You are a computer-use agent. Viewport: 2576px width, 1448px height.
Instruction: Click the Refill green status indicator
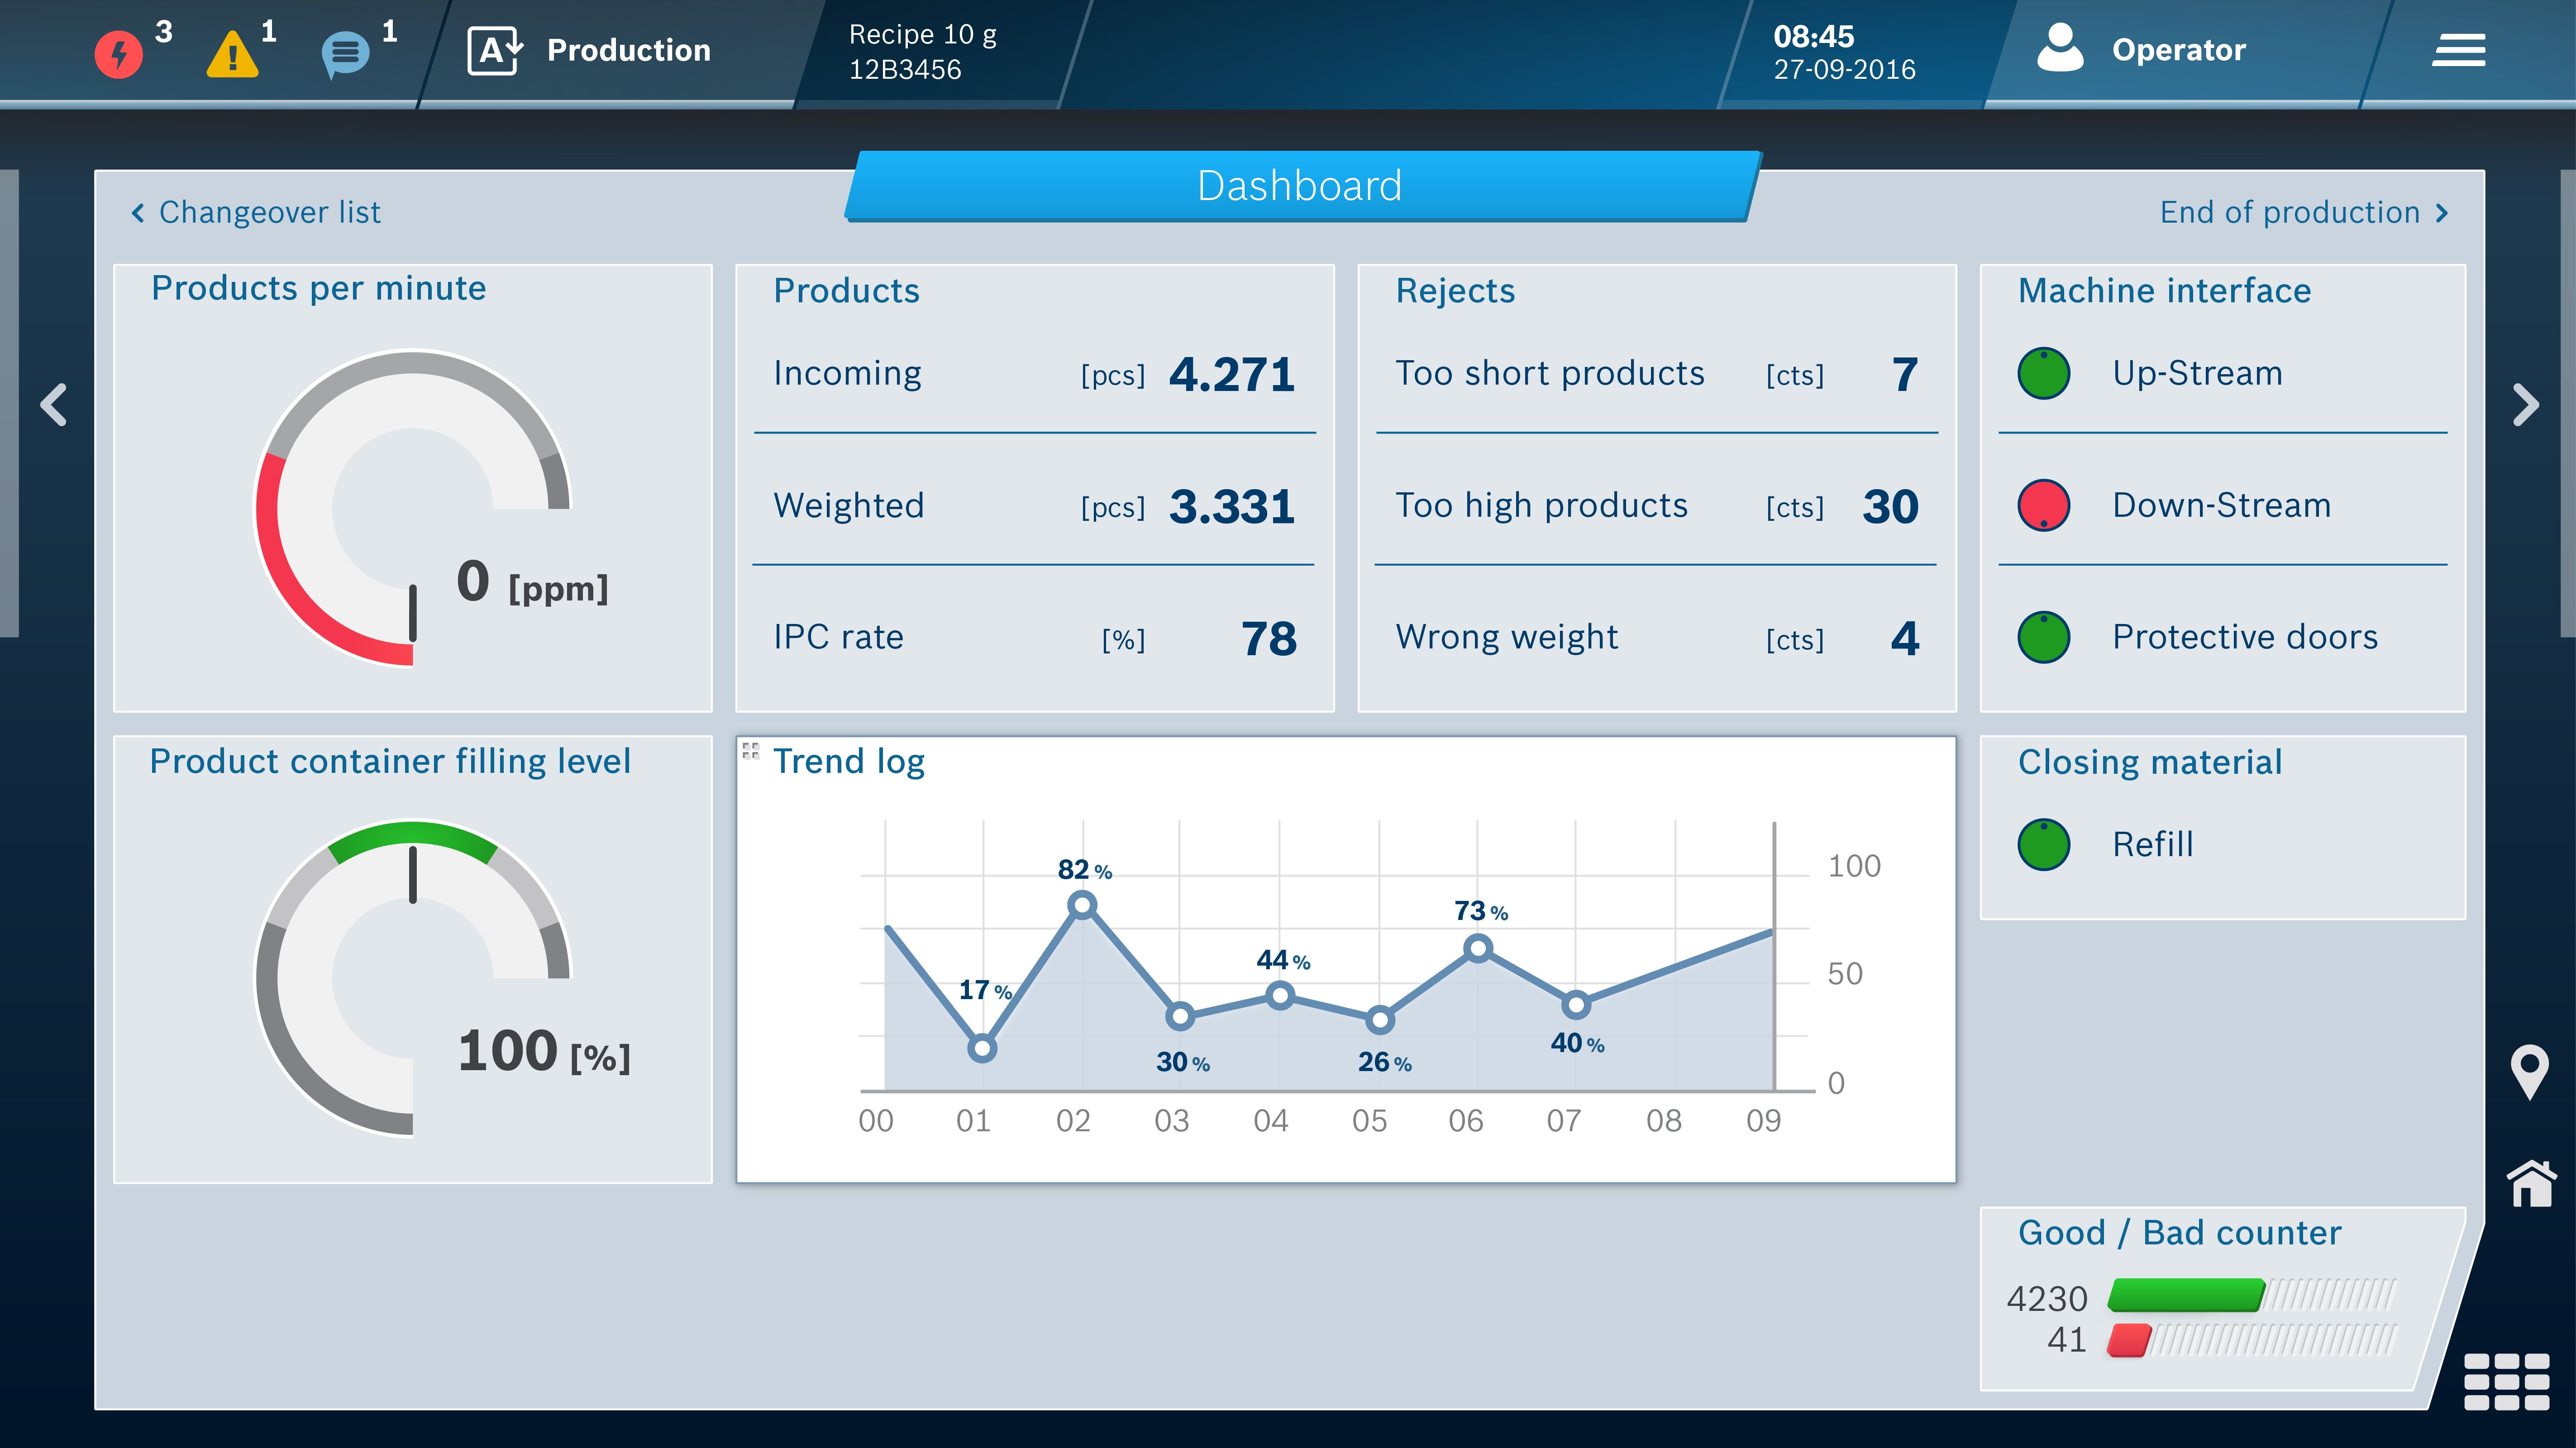(x=2043, y=844)
